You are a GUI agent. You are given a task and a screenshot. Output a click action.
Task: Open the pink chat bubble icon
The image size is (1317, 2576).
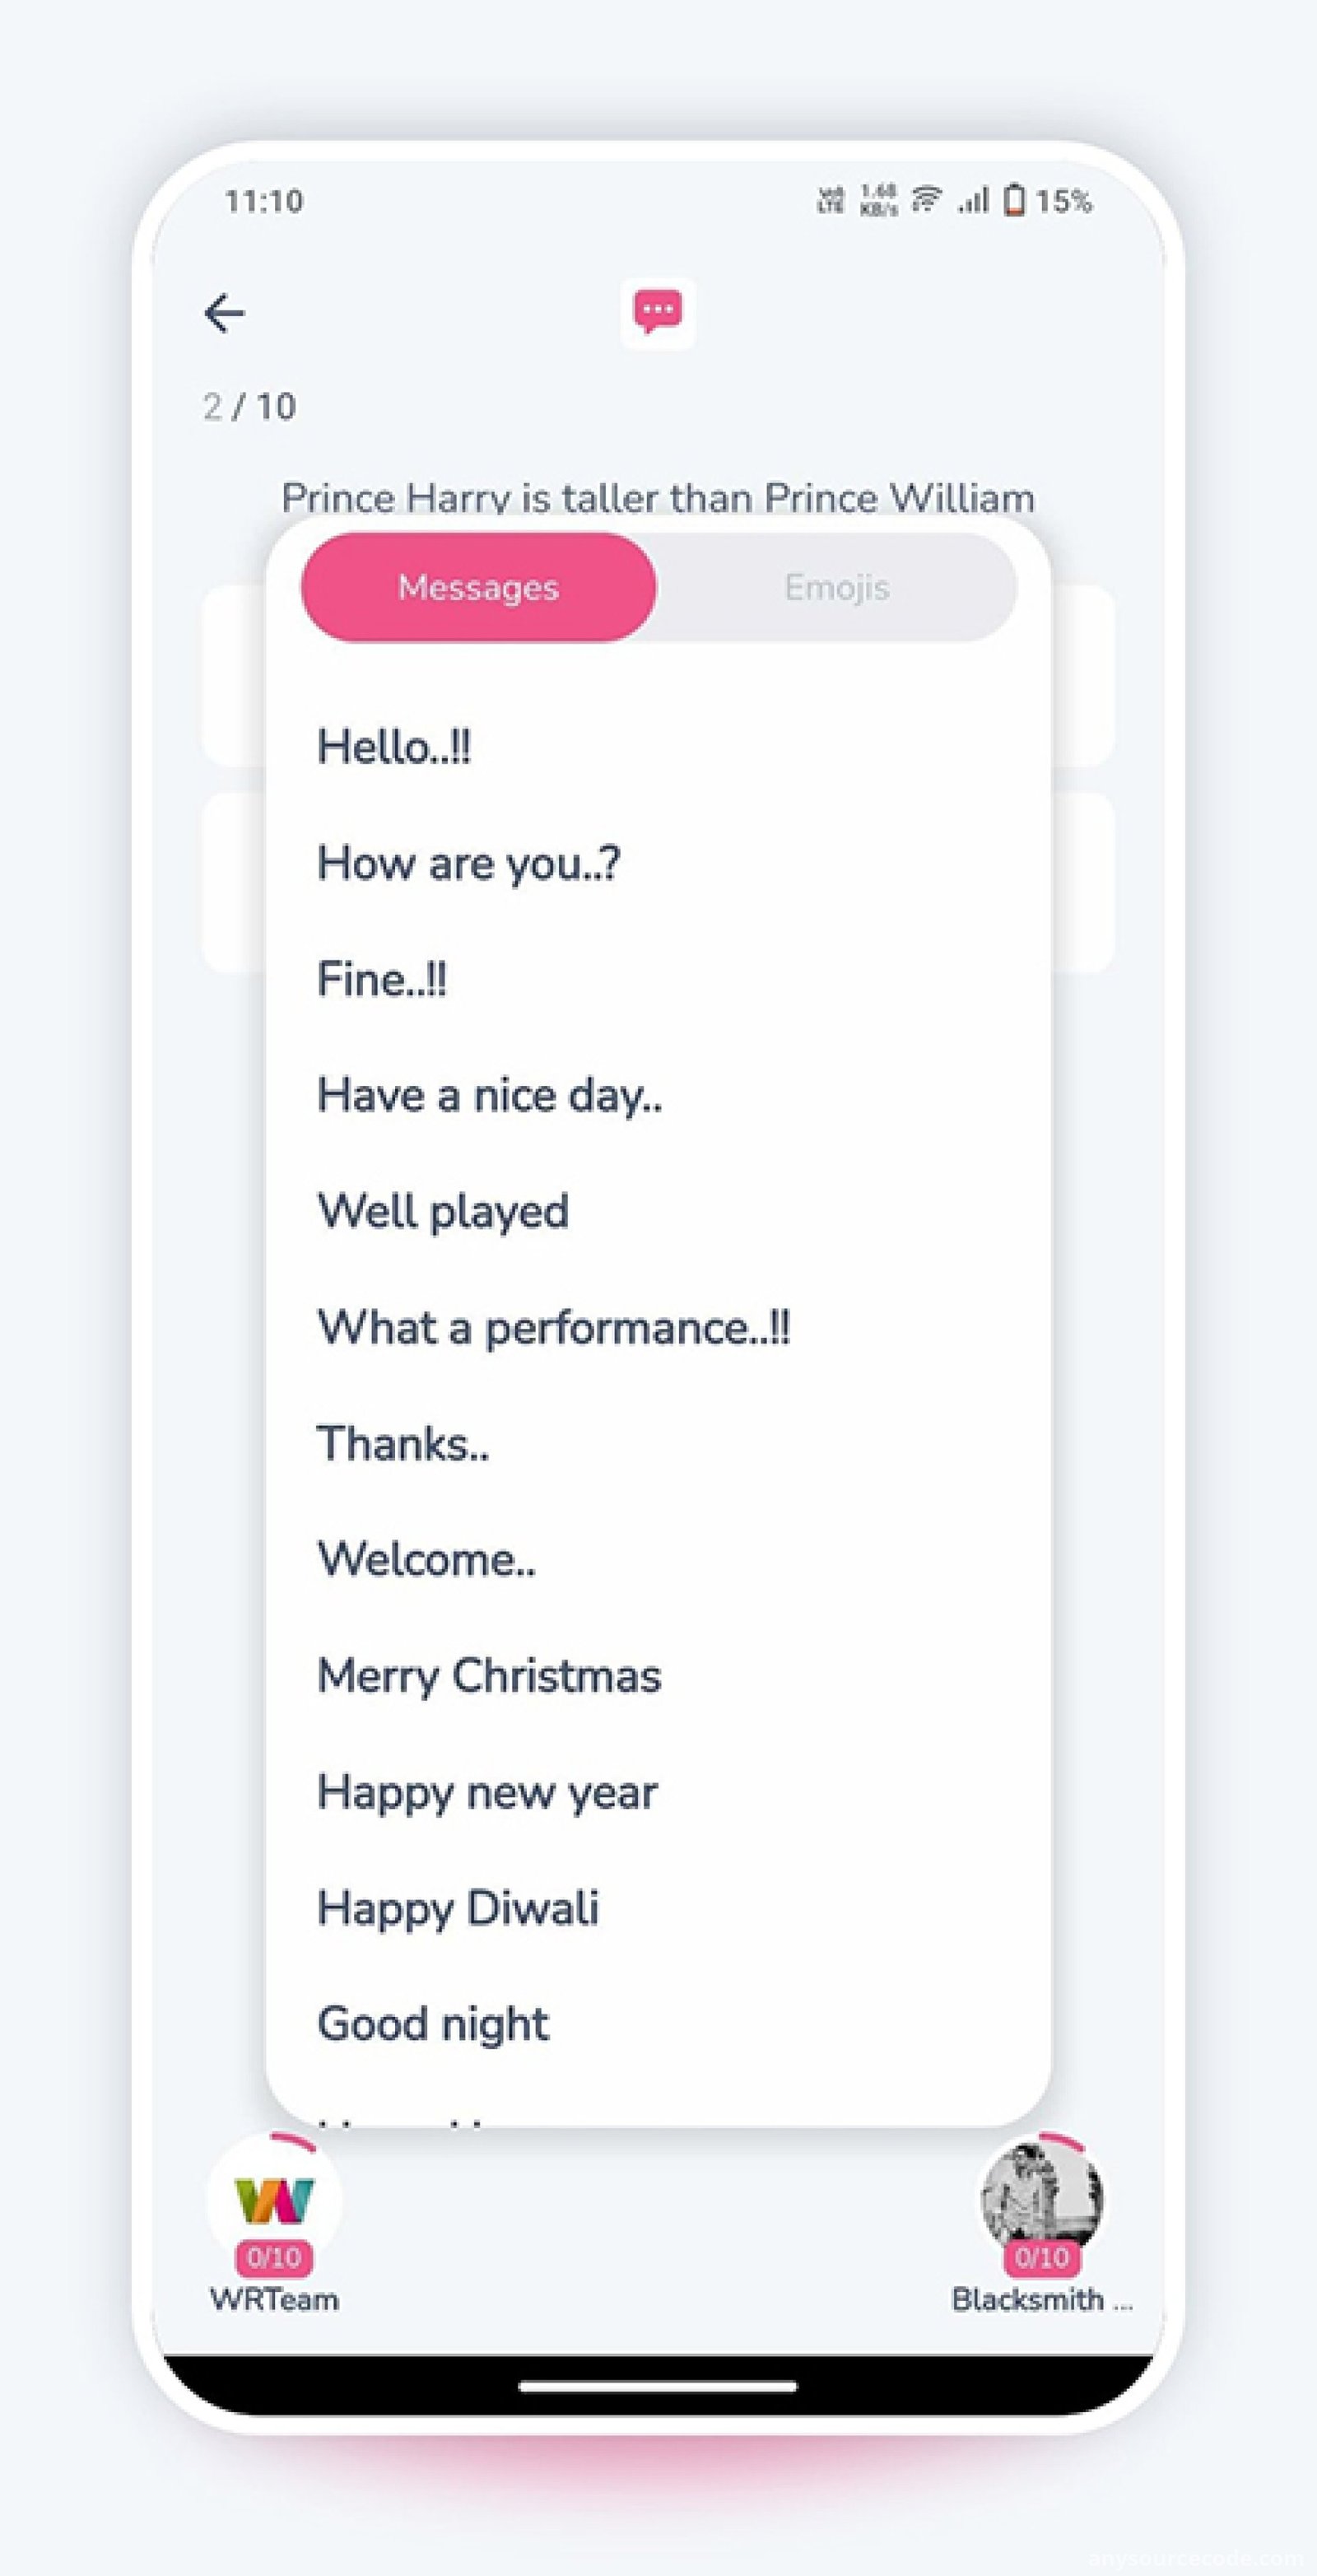click(x=658, y=313)
